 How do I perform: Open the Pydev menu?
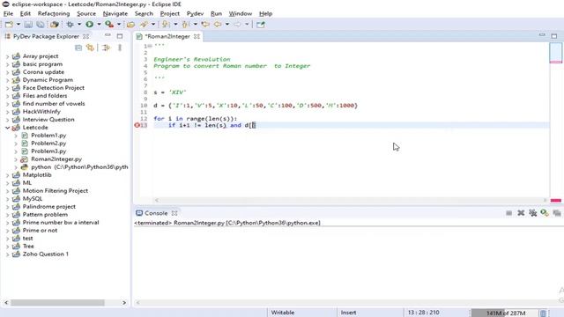(x=195, y=14)
